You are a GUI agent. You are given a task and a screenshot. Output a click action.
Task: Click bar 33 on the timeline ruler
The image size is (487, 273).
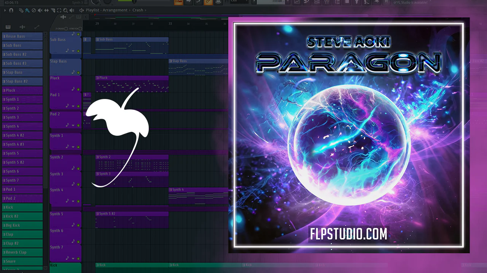(170, 24)
